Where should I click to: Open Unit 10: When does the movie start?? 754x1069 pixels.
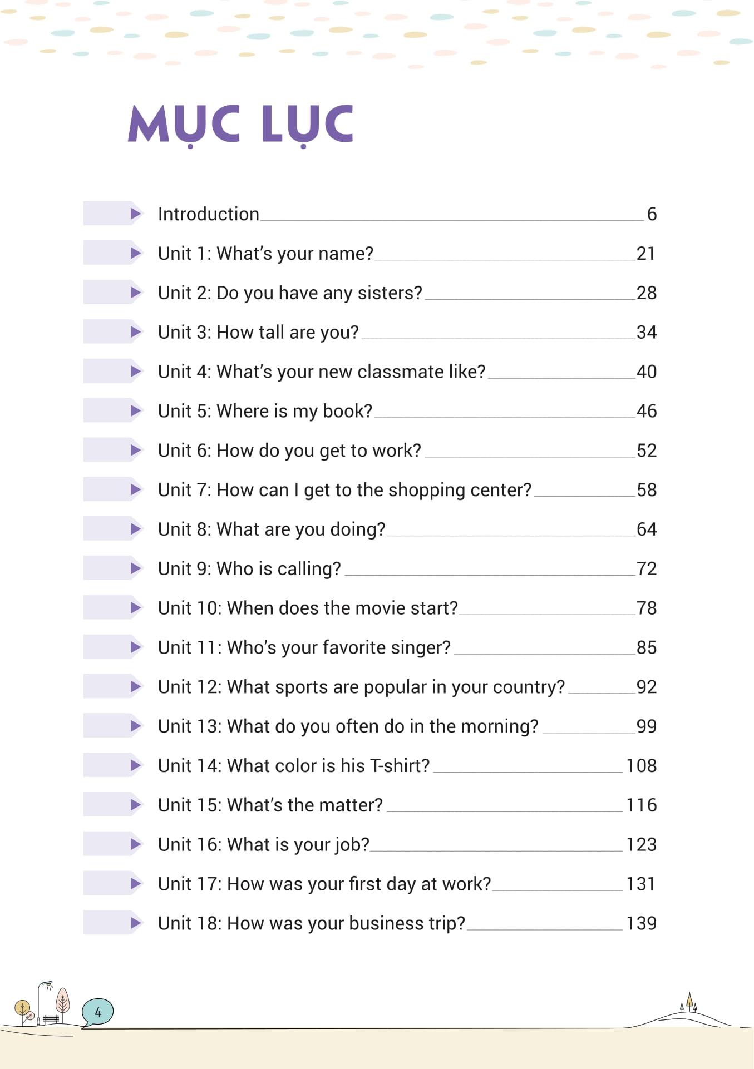(308, 608)
